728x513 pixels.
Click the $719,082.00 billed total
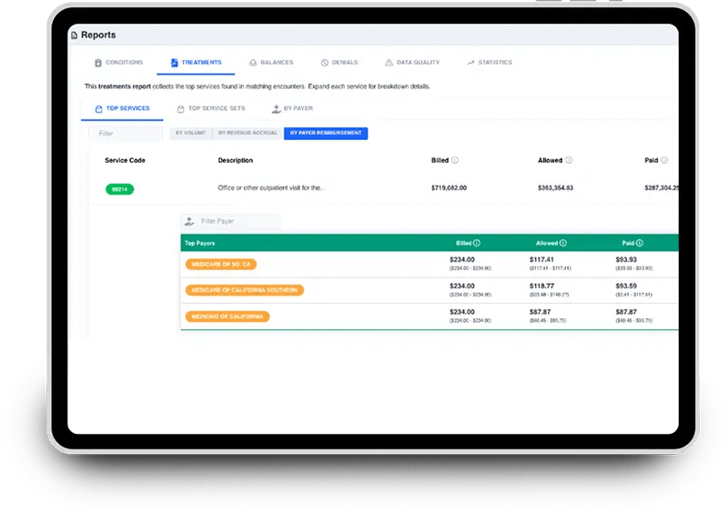click(449, 188)
